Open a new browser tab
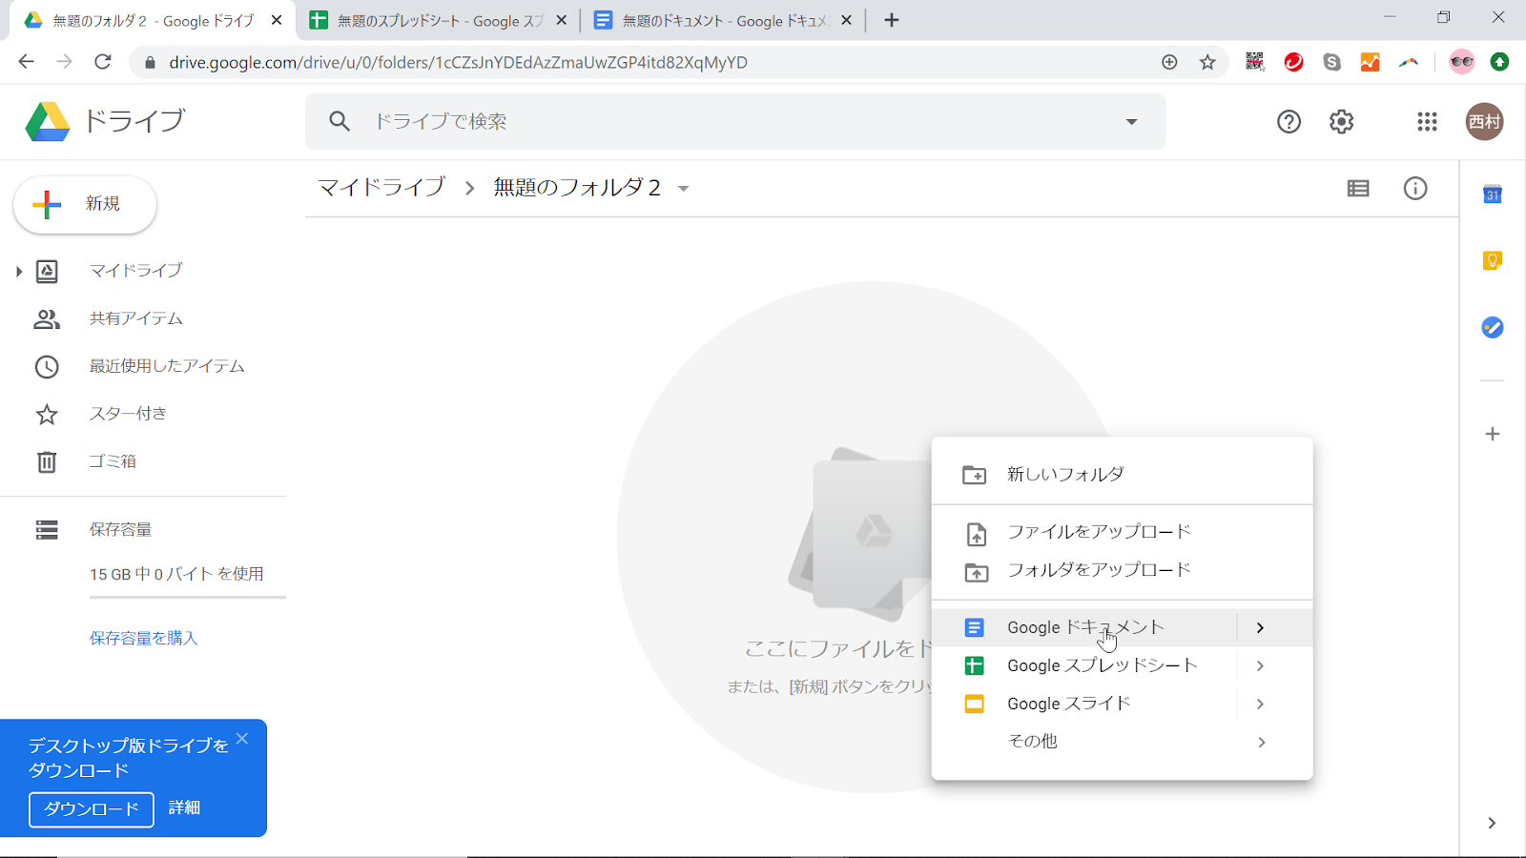Viewport: 1526px width, 858px height. (892, 20)
